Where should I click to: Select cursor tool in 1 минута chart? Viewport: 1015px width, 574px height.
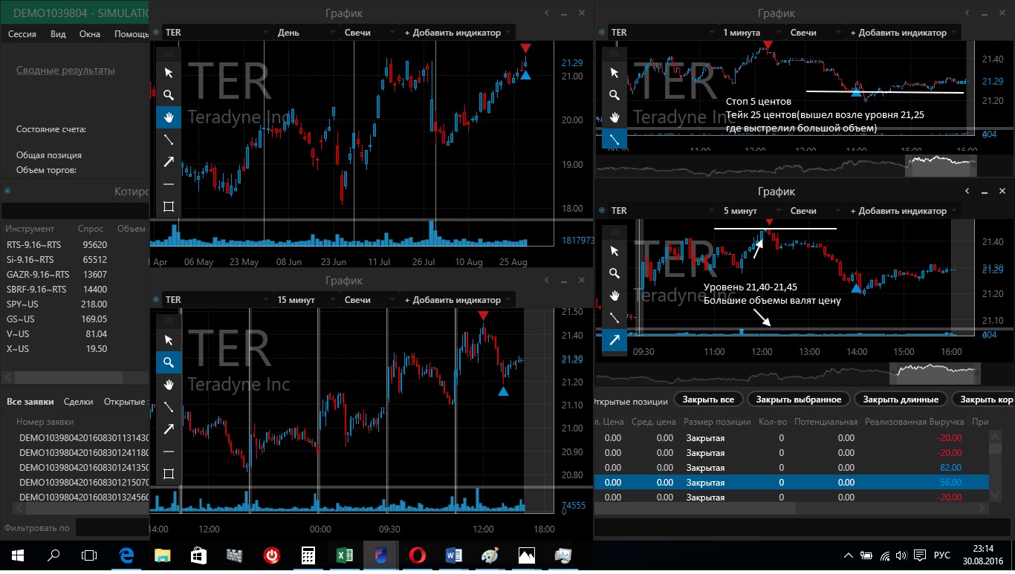(x=614, y=73)
